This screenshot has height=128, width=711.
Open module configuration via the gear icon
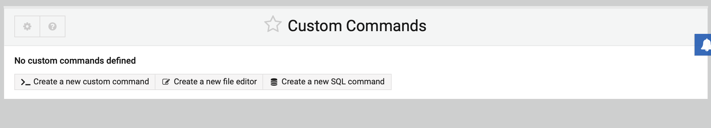[27, 26]
